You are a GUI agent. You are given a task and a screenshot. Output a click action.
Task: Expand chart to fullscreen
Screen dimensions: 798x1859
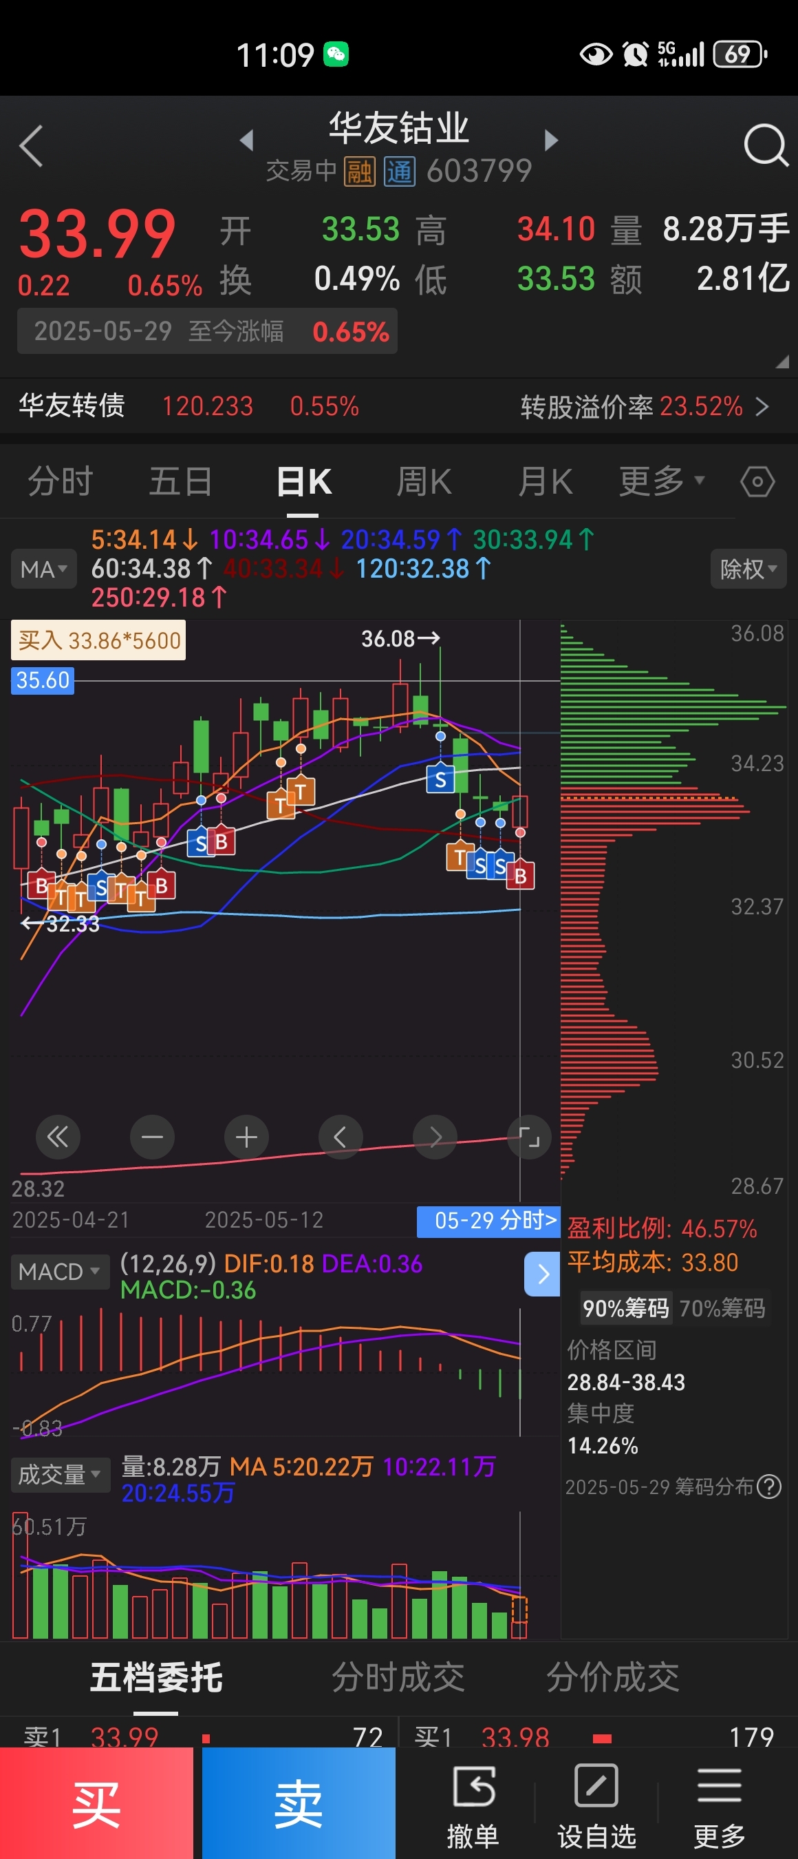tap(530, 1137)
